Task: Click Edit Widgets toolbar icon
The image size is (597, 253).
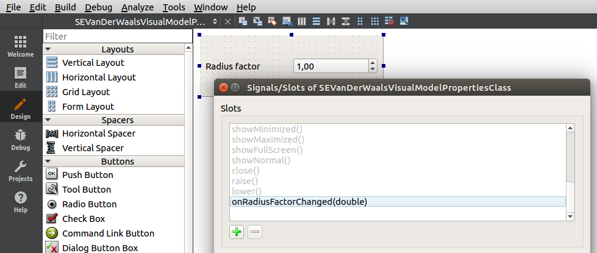Action: 243,21
